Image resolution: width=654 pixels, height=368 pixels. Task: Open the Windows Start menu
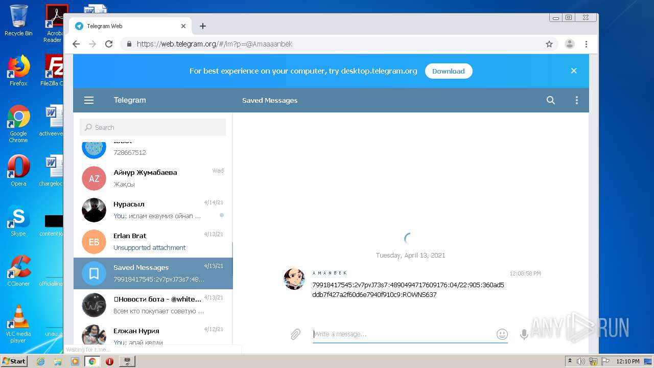[14, 361]
